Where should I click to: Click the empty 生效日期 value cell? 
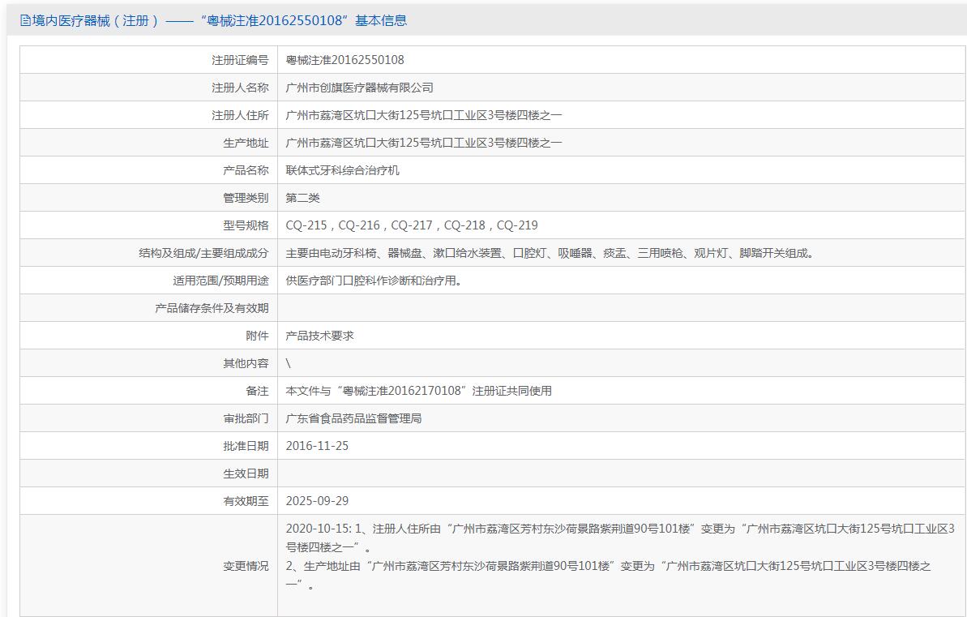coord(620,473)
